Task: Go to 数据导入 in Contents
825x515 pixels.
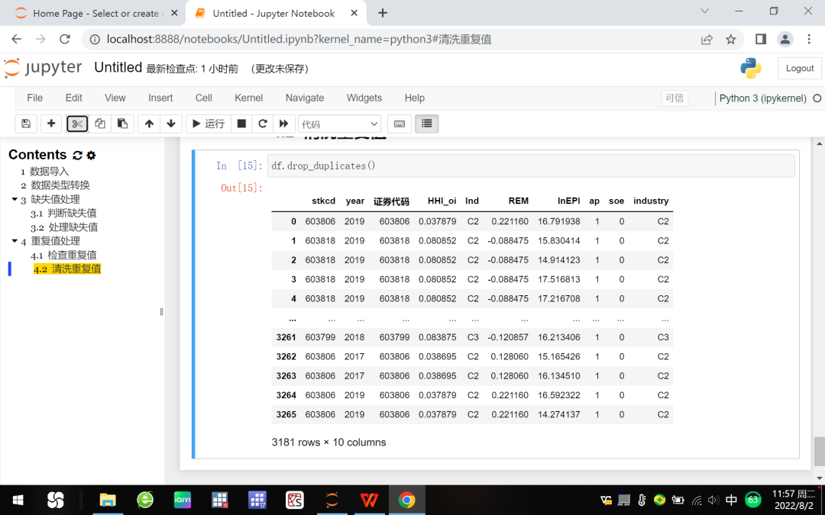Action: (49, 172)
